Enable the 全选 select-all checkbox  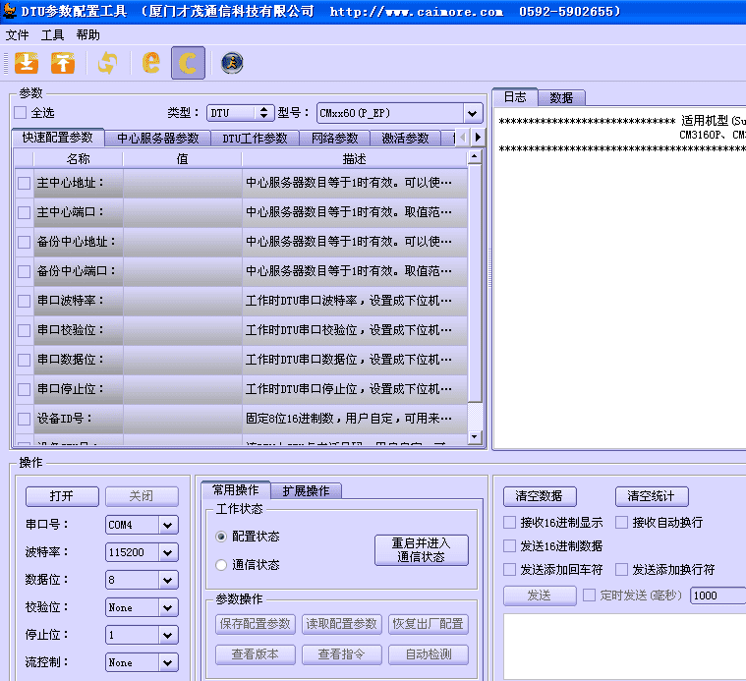(x=21, y=113)
